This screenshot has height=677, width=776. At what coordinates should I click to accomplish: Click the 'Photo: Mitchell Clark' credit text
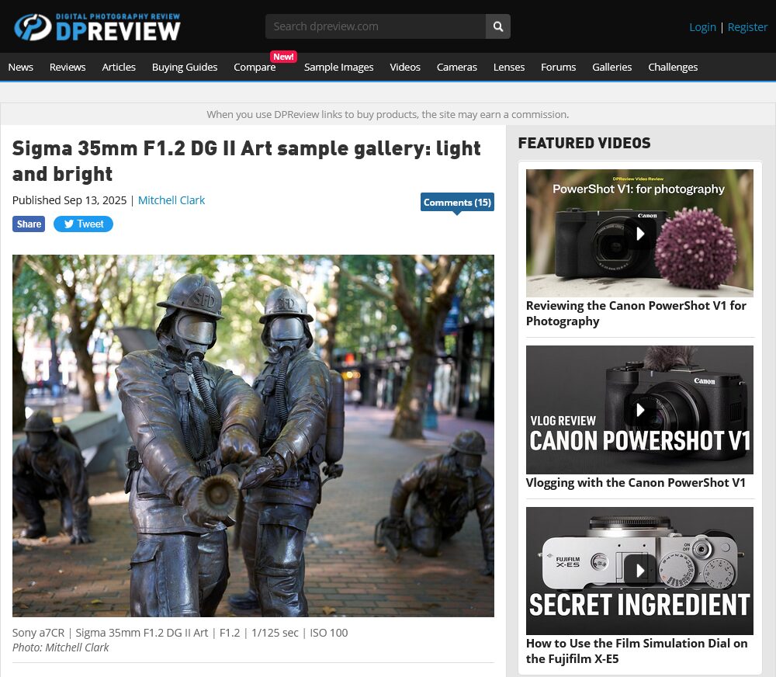[x=61, y=647]
